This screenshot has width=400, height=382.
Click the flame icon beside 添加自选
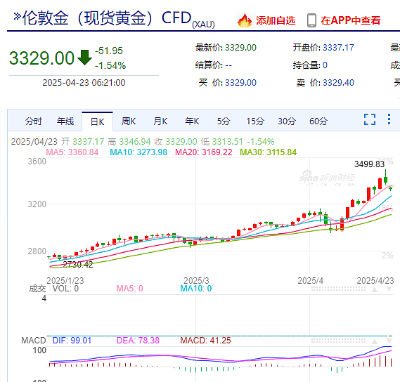(x=245, y=20)
